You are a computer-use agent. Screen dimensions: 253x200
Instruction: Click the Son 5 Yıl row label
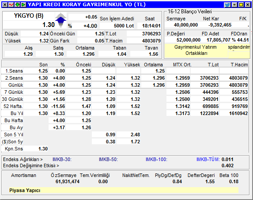pos(14,135)
